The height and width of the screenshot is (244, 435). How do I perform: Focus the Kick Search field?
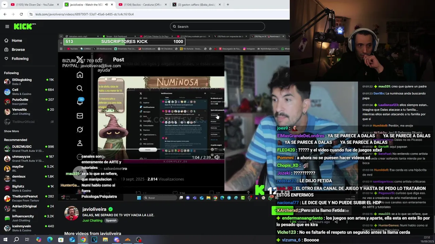point(217,26)
